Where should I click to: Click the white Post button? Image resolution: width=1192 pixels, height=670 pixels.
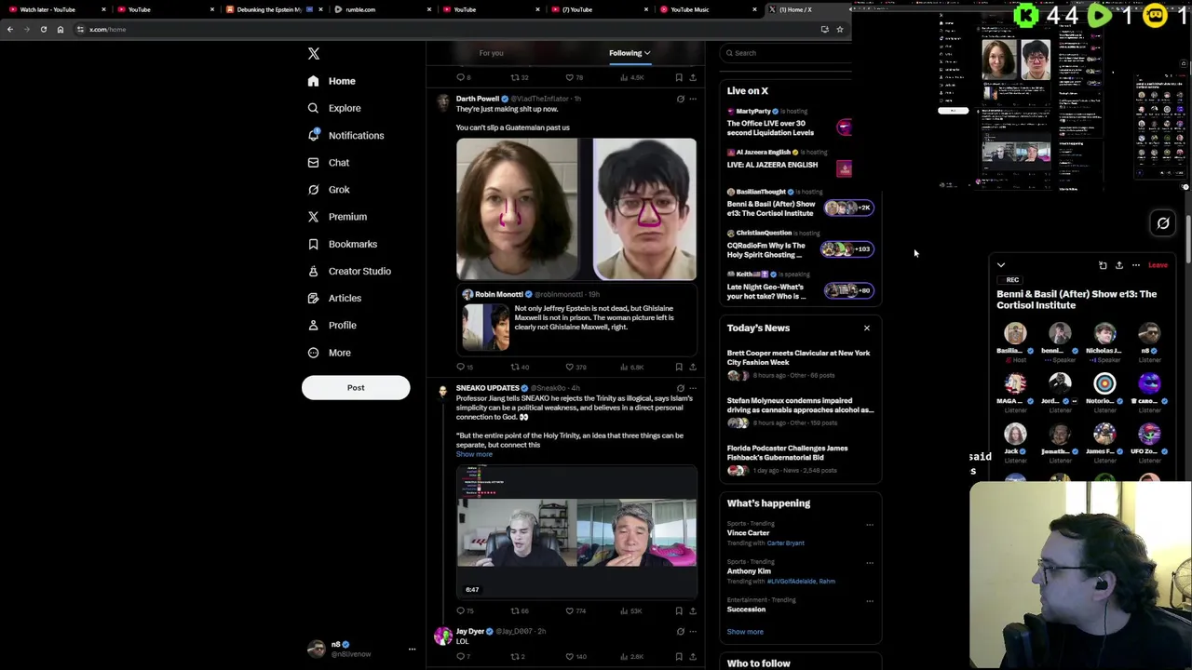356,388
